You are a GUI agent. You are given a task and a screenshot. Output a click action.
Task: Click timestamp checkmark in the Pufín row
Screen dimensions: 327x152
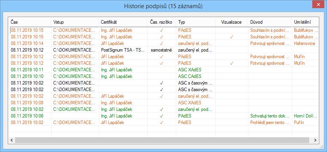pos(162,123)
